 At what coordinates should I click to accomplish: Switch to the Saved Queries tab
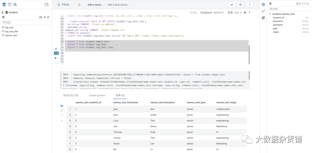[97, 95]
